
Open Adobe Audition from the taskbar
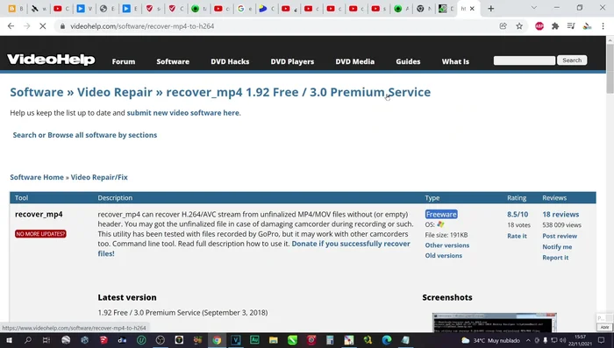254,340
